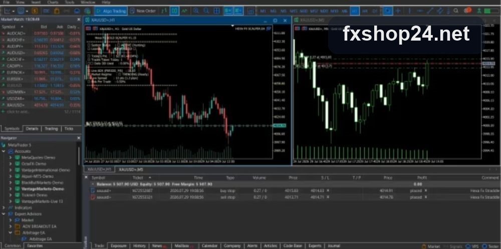Toggle Algo Trading on or off
This screenshot has width=501, height=249.
[x=111, y=11]
